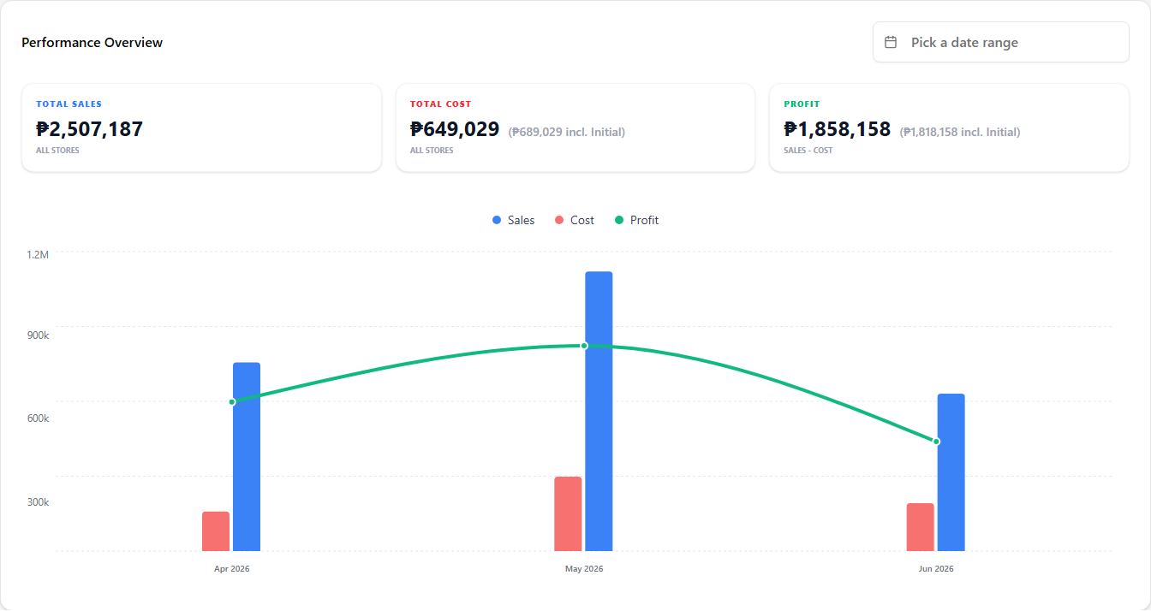Click the May 2026 blue sales bar

coord(599,411)
